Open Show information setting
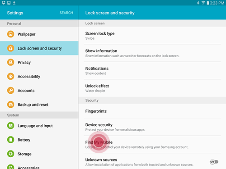 152,53
